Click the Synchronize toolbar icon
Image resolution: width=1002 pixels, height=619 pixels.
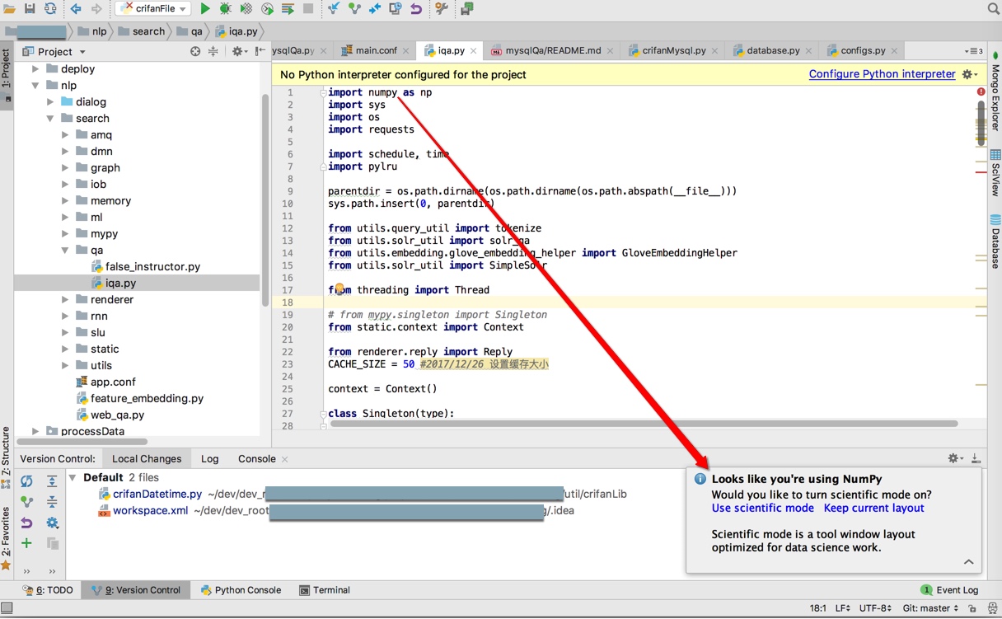[x=50, y=9]
